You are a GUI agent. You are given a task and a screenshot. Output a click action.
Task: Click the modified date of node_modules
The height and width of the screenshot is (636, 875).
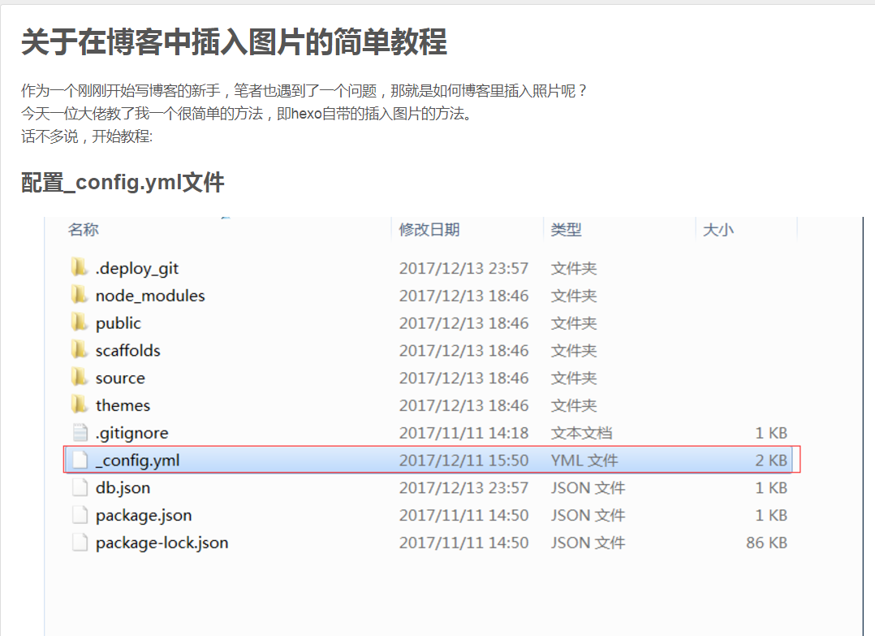(463, 296)
